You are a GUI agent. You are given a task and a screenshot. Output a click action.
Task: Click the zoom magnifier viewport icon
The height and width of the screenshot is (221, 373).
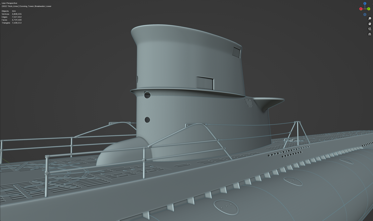pos(370,19)
